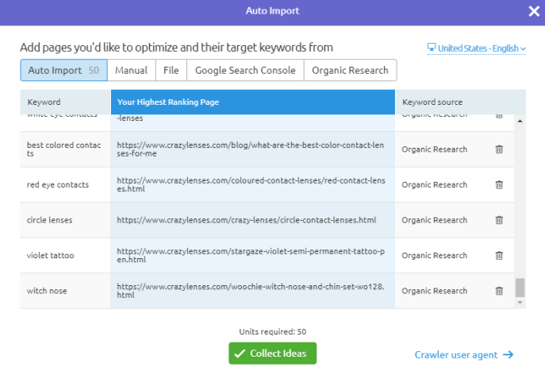The height and width of the screenshot is (379, 545).
Task: Switch to the Manual tab
Action: (x=131, y=70)
